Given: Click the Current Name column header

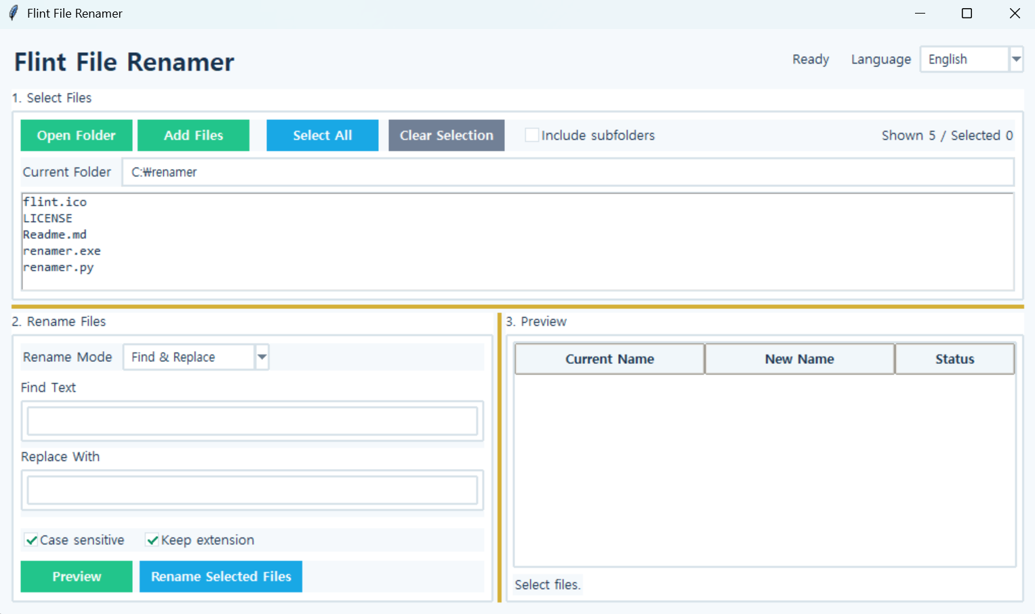Looking at the screenshot, I should pyautogui.click(x=610, y=359).
